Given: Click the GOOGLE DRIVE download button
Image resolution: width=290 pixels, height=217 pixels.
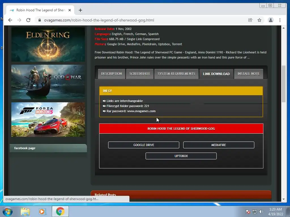Looking at the screenshot, I should click(x=144, y=145).
